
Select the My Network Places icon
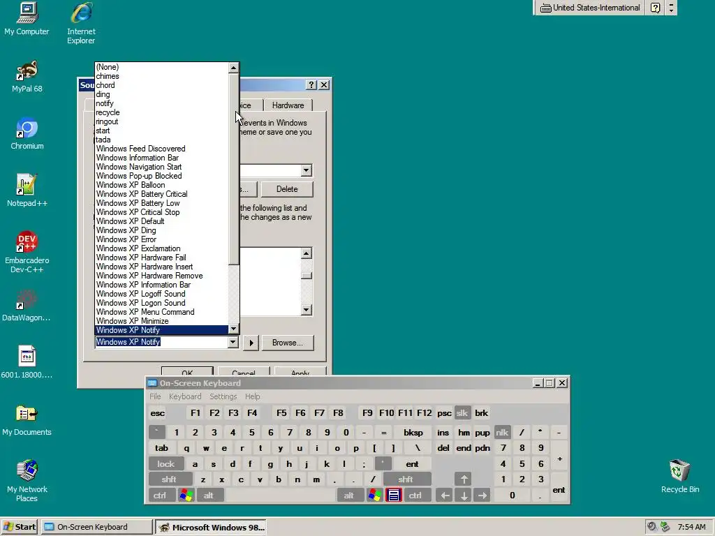click(x=27, y=481)
